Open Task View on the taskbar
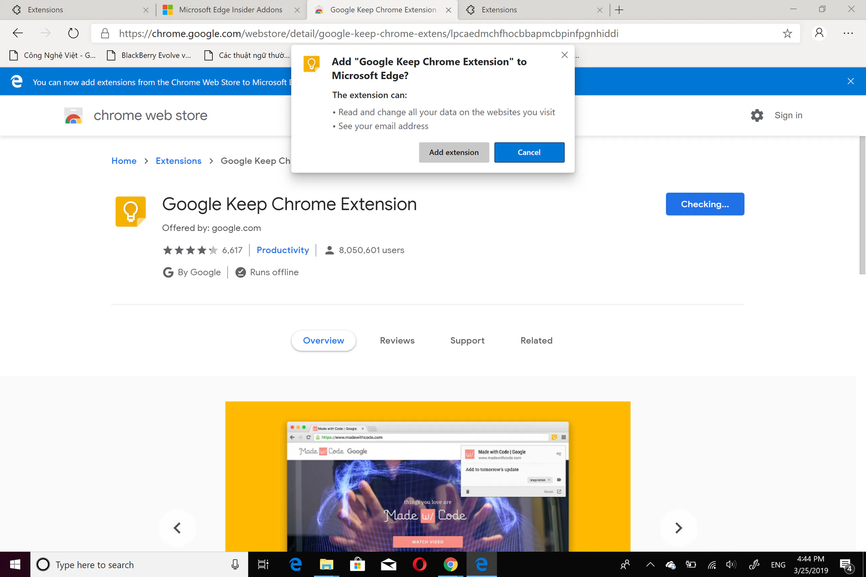The image size is (866, 577). 263,564
